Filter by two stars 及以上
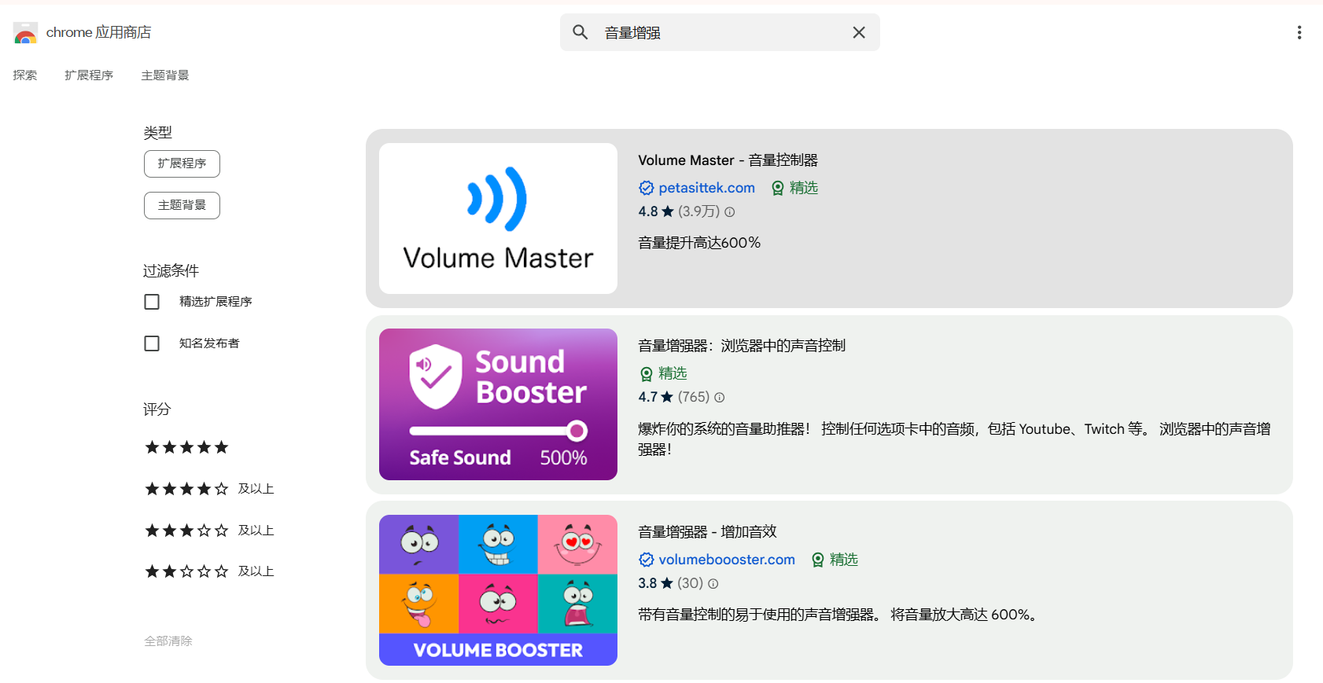 209,571
